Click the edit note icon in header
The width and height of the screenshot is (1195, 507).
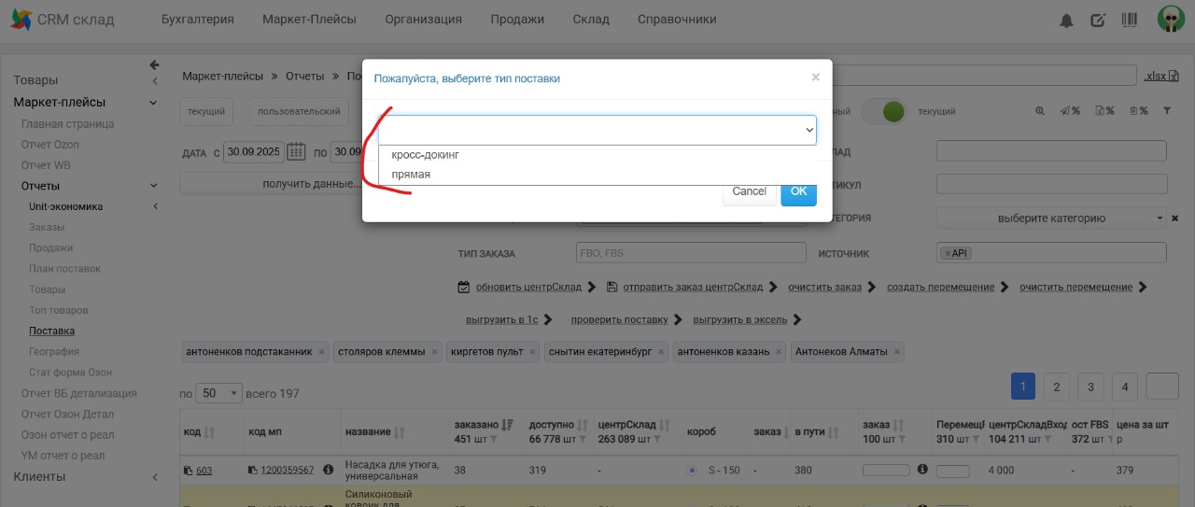1098,21
